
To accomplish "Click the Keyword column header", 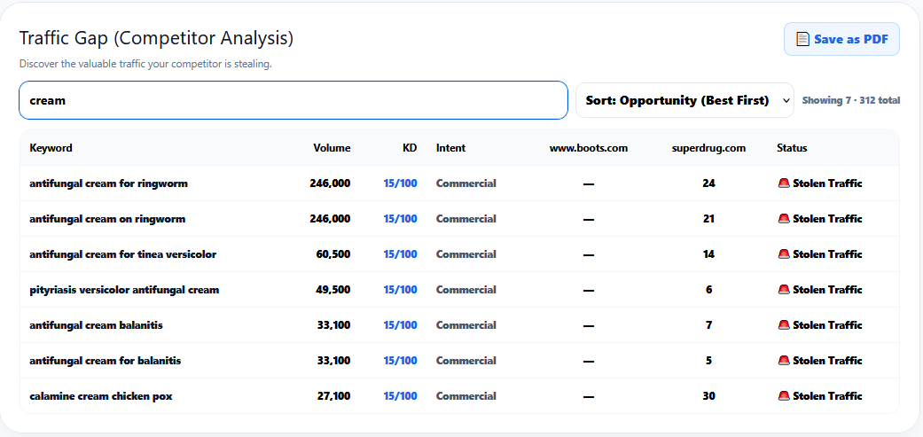I will tap(51, 148).
